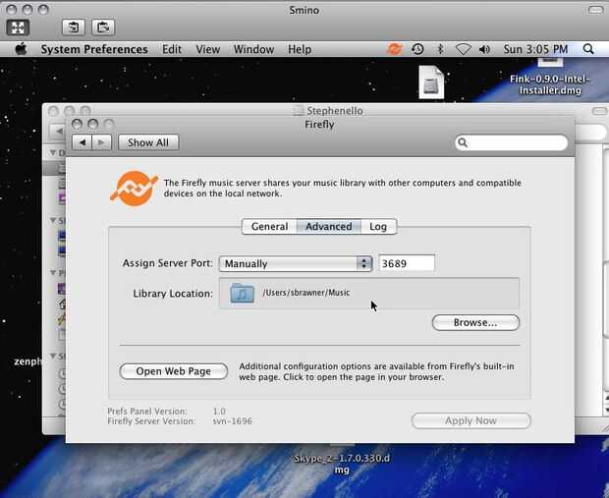Open the Time Machine menu bar icon
609x498 pixels.
click(417, 49)
